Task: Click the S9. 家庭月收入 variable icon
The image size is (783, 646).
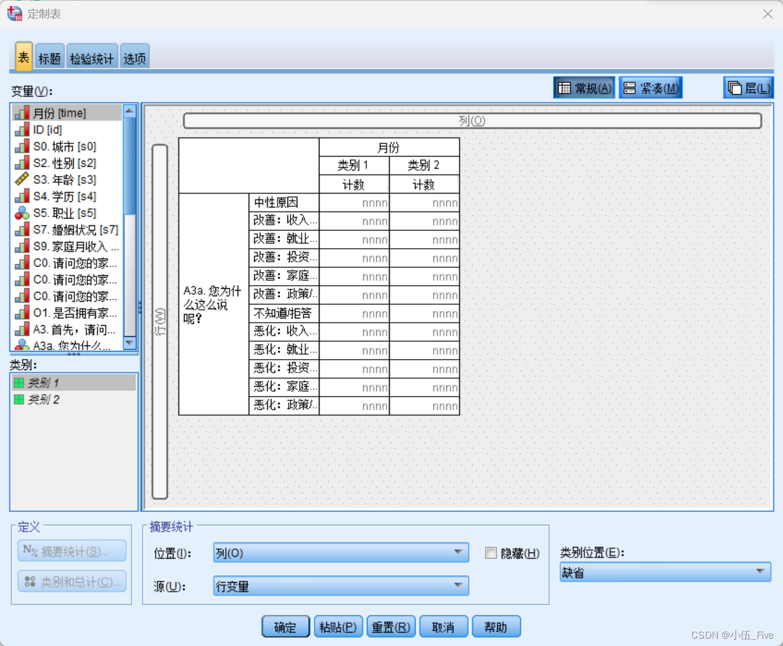Action: pos(22,246)
